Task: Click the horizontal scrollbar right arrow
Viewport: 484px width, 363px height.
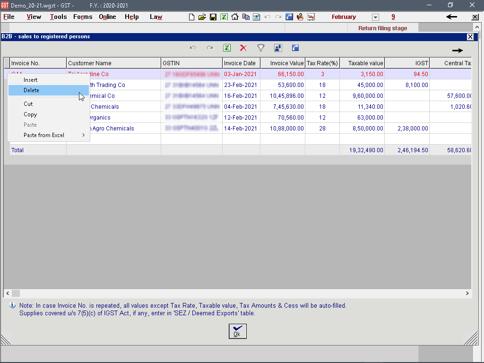Action: 467,294
